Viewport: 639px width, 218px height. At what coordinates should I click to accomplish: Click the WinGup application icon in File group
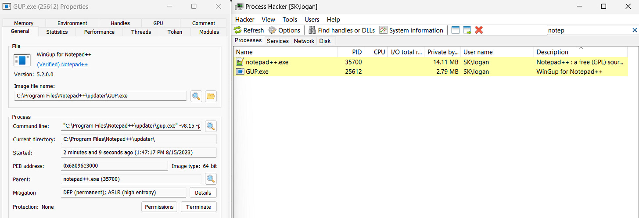click(22, 60)
